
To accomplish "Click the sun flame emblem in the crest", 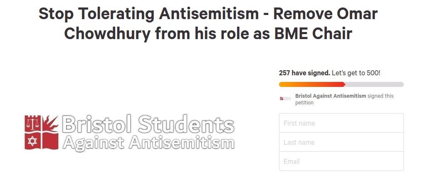I will (50, 123).
